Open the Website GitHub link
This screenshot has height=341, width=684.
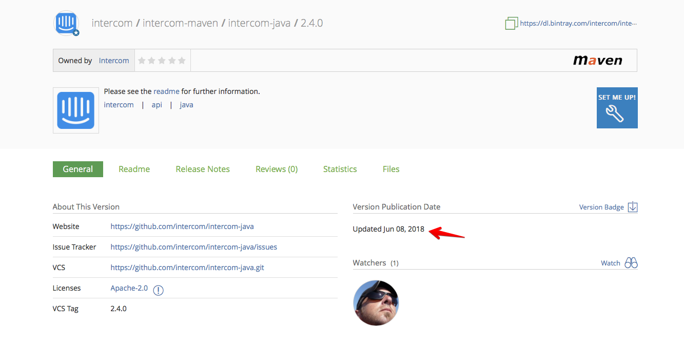(182, 226)
